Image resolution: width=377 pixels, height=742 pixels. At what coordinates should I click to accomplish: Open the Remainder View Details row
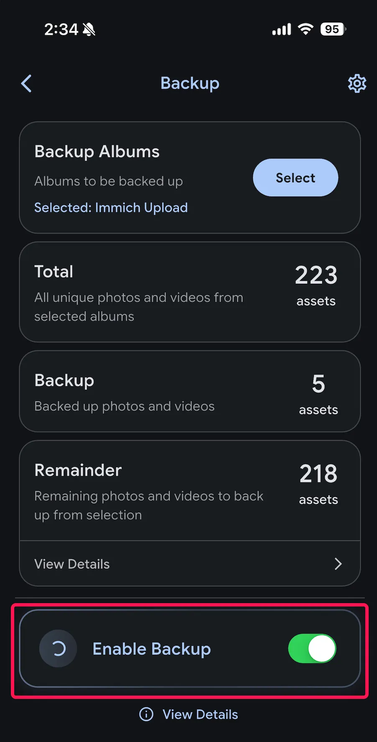[190, 564]
